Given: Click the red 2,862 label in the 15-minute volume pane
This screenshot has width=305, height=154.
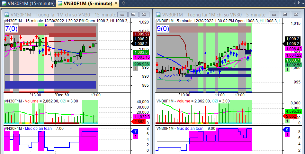Looking at the screenshot, I should point(139,122).
